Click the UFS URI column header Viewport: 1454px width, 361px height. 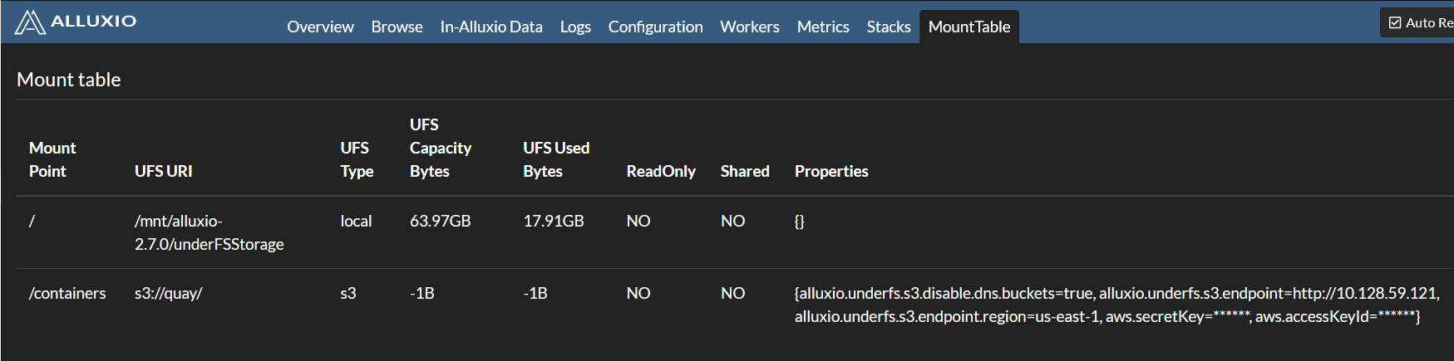point(164,171)
